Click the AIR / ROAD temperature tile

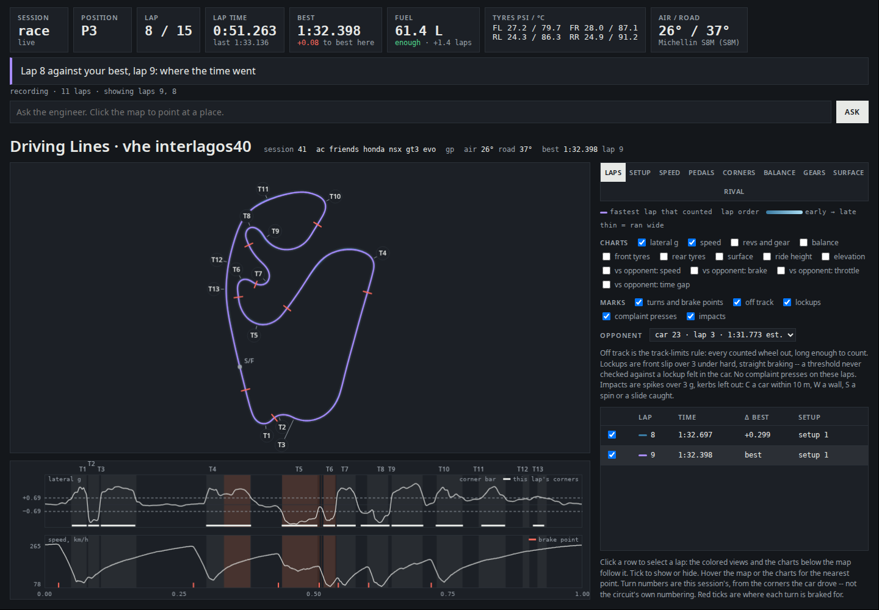(699, 30)
